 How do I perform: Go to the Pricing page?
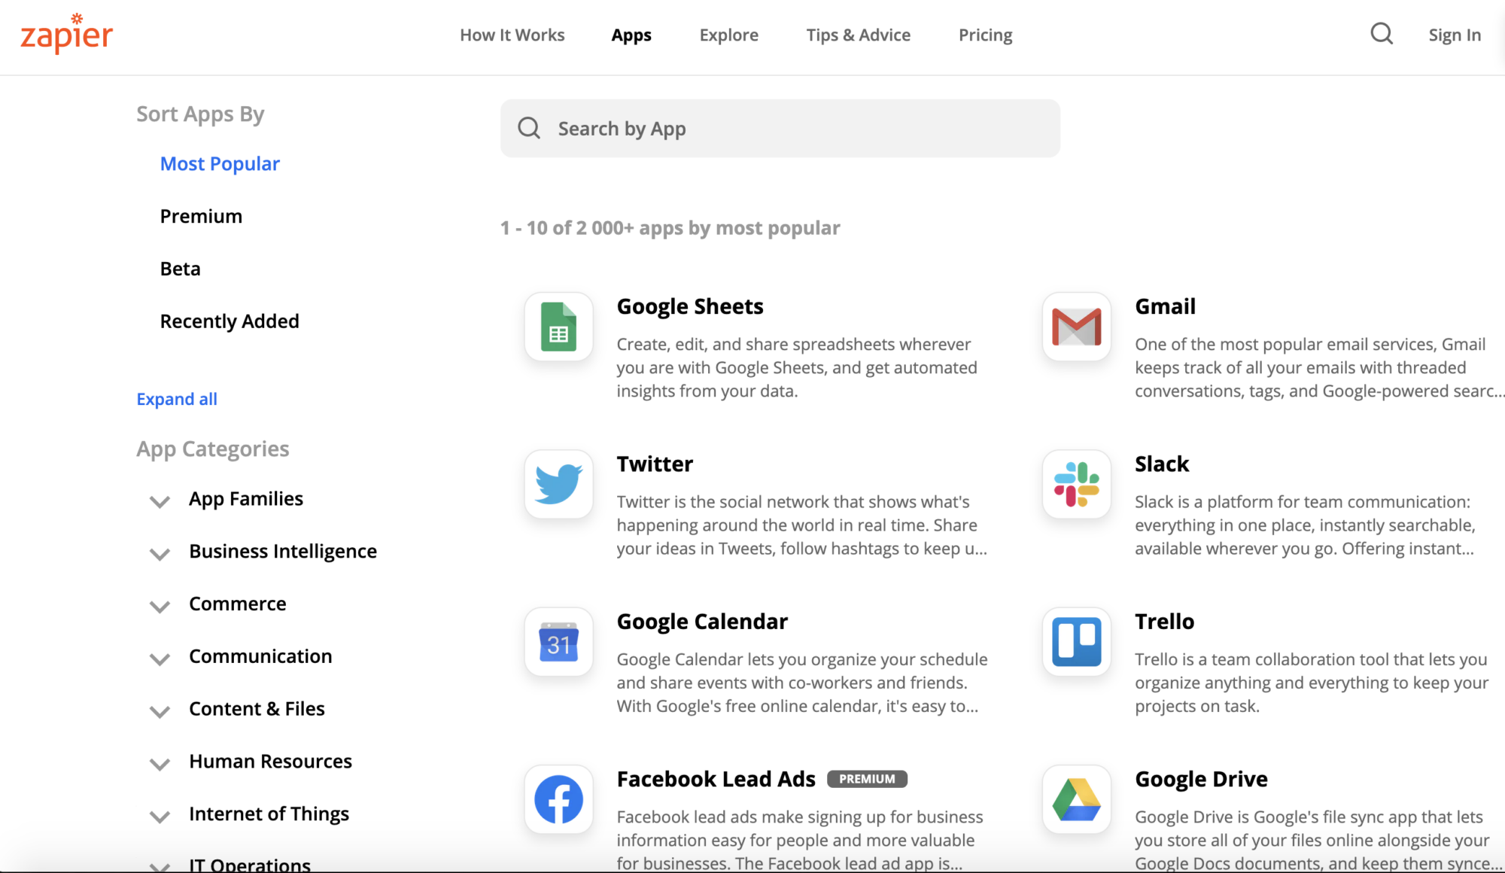point(986,35)
